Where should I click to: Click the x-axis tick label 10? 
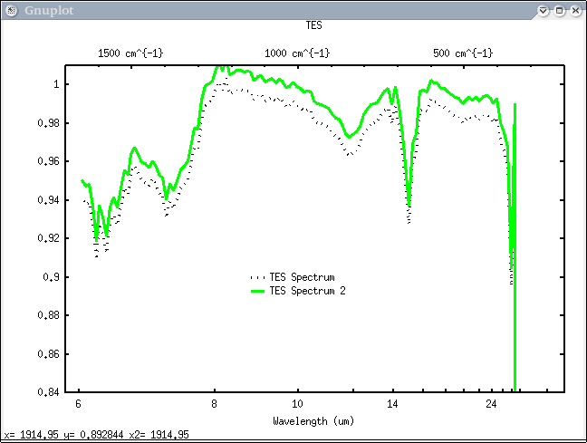297,404
